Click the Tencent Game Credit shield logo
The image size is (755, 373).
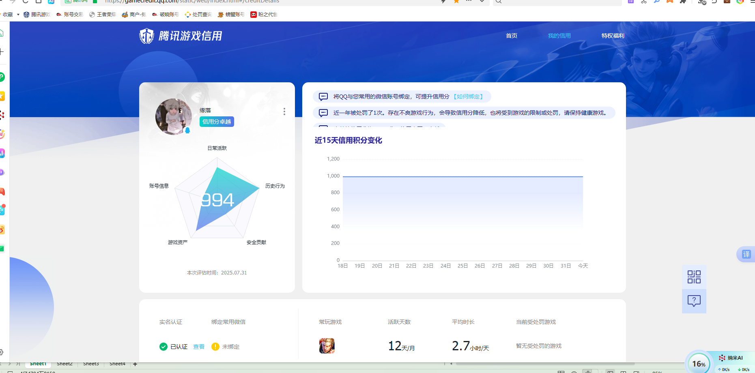[x=146, y=36]
